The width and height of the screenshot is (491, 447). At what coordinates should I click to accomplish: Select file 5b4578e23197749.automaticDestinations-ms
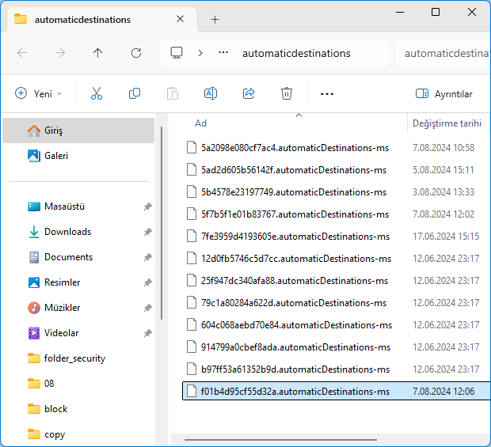point(294,192)
